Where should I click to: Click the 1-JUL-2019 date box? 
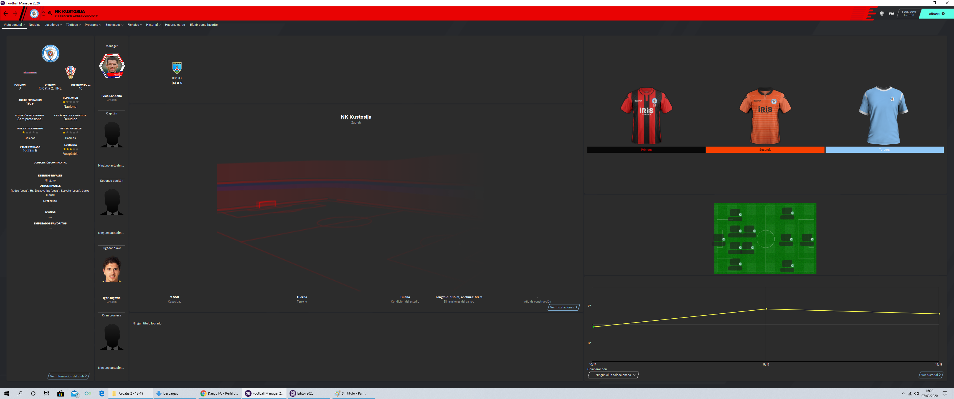909,13
